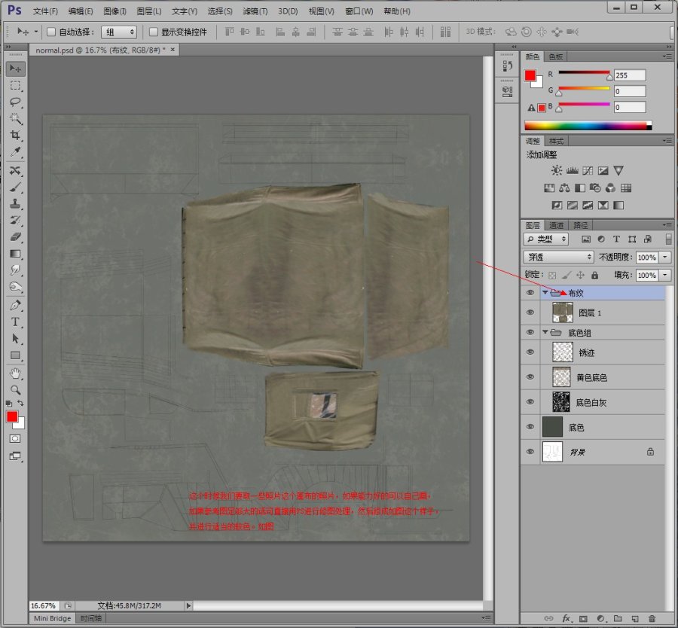Select the 底色 layer thumbnail
678x628 pixels.
tap(552, 427)
